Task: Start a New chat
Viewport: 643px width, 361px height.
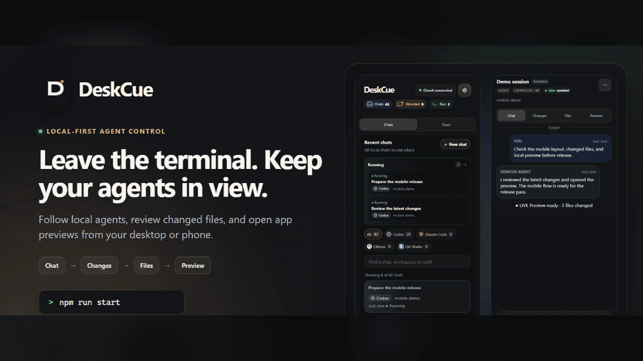Action: 455,145
